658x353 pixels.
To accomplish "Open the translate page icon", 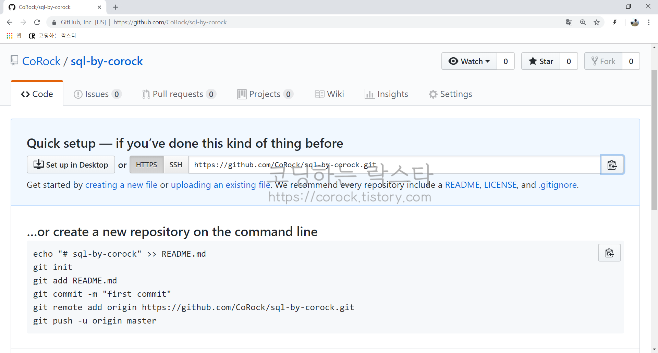I will pos(569,22).
